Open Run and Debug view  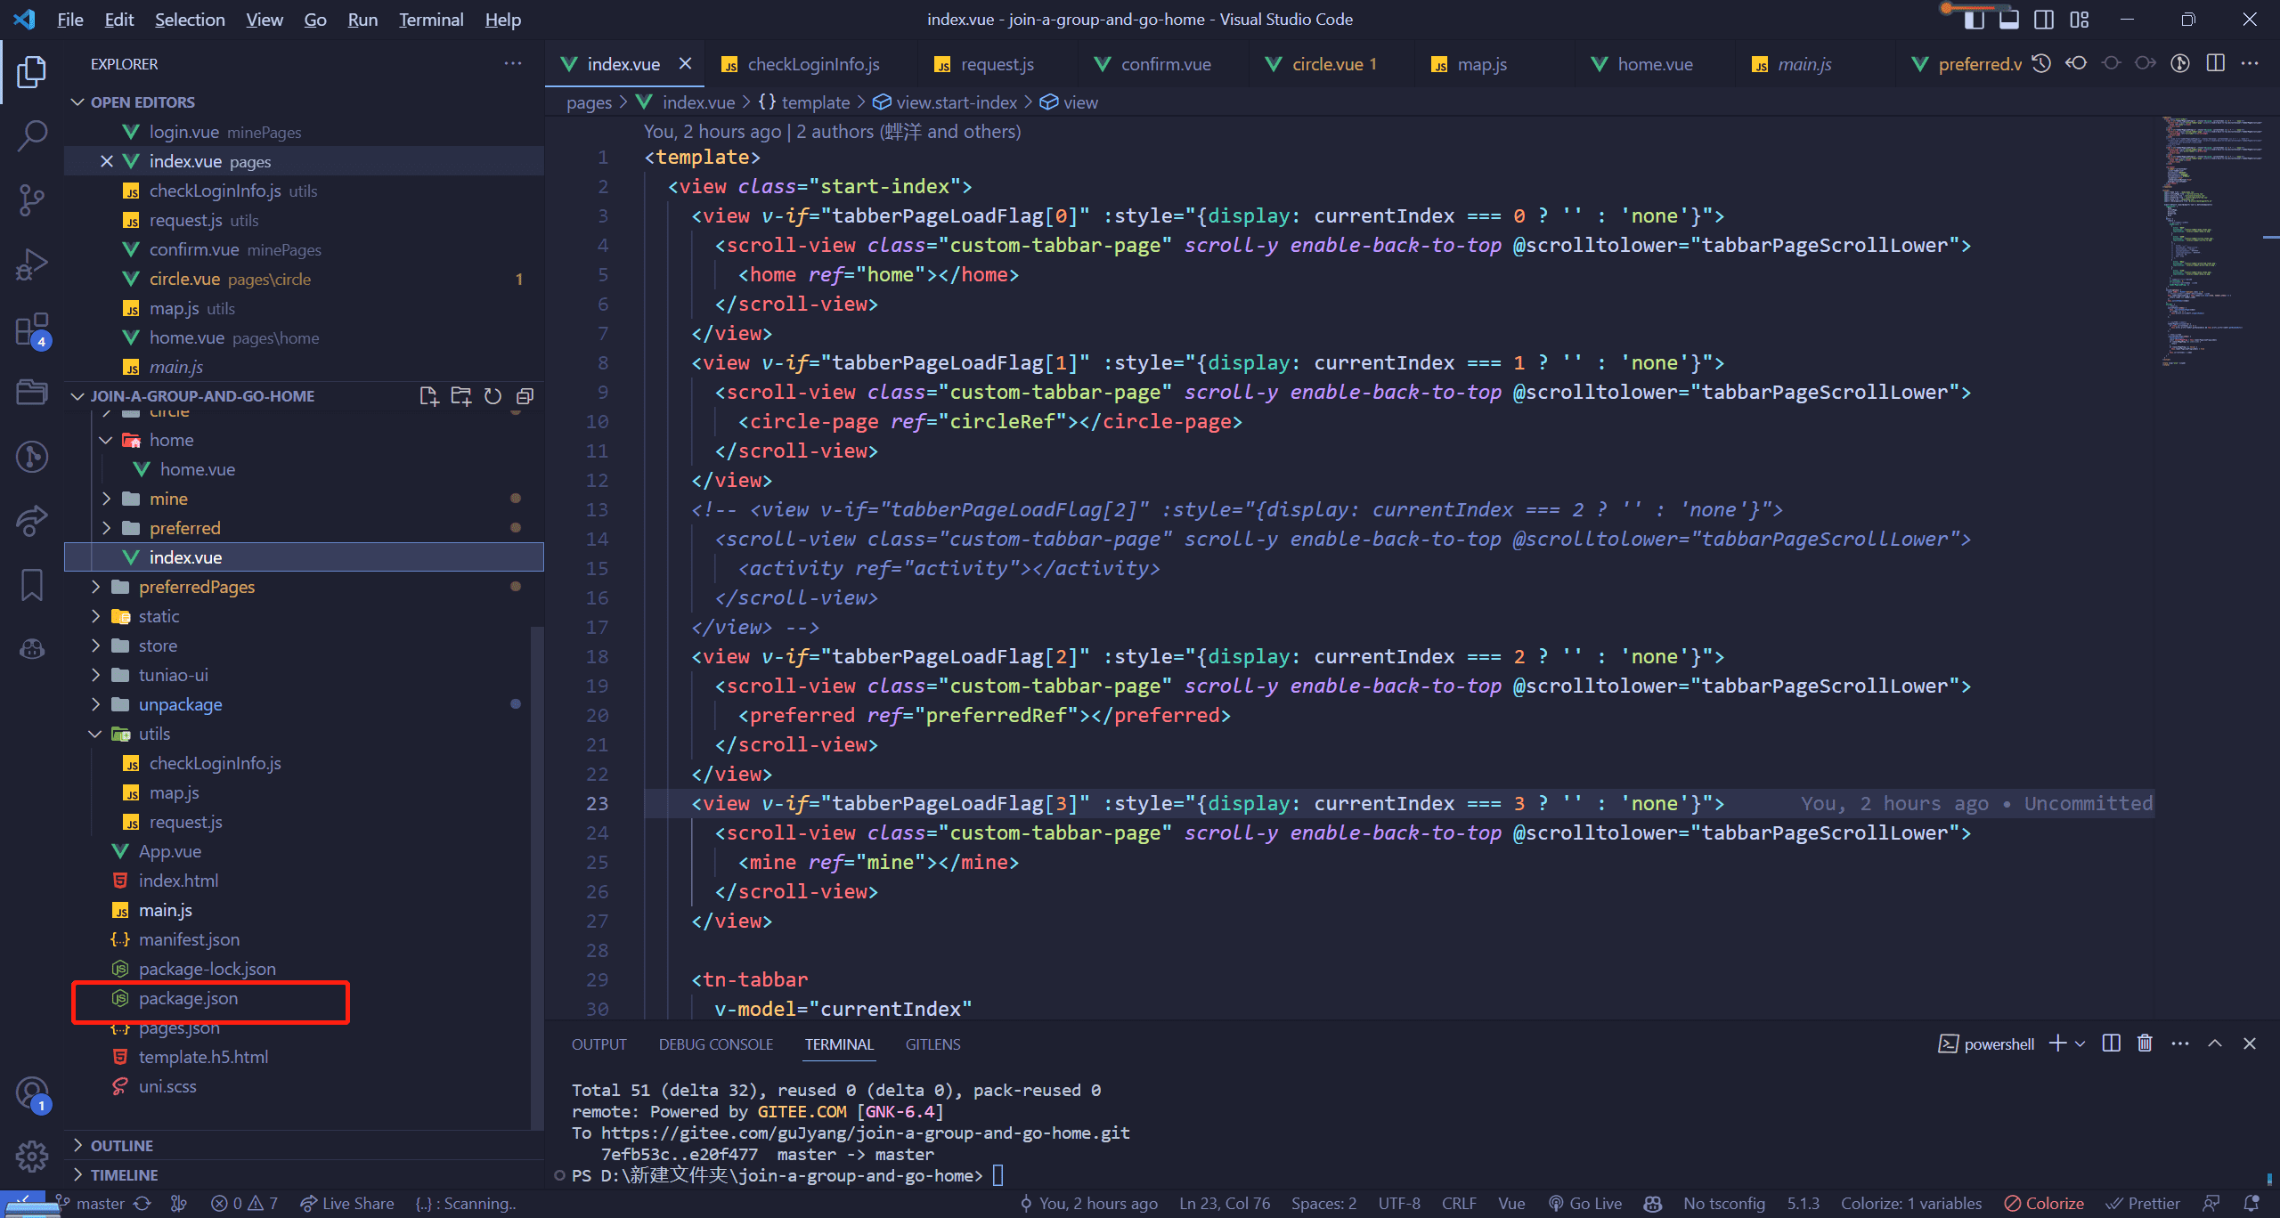(x=32, y=264)
